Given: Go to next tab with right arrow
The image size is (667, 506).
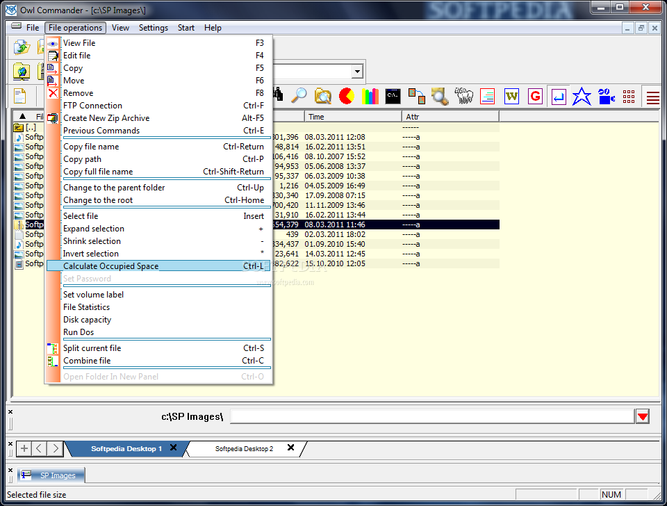Looking at the screenshot, I should [56, 448].
